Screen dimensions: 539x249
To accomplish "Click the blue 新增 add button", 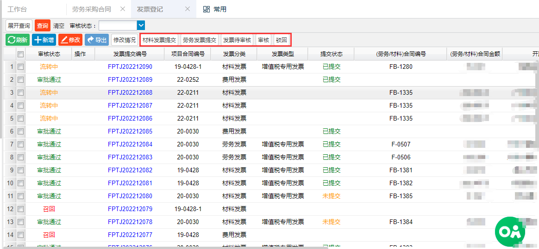I will (x=44, y=40).
